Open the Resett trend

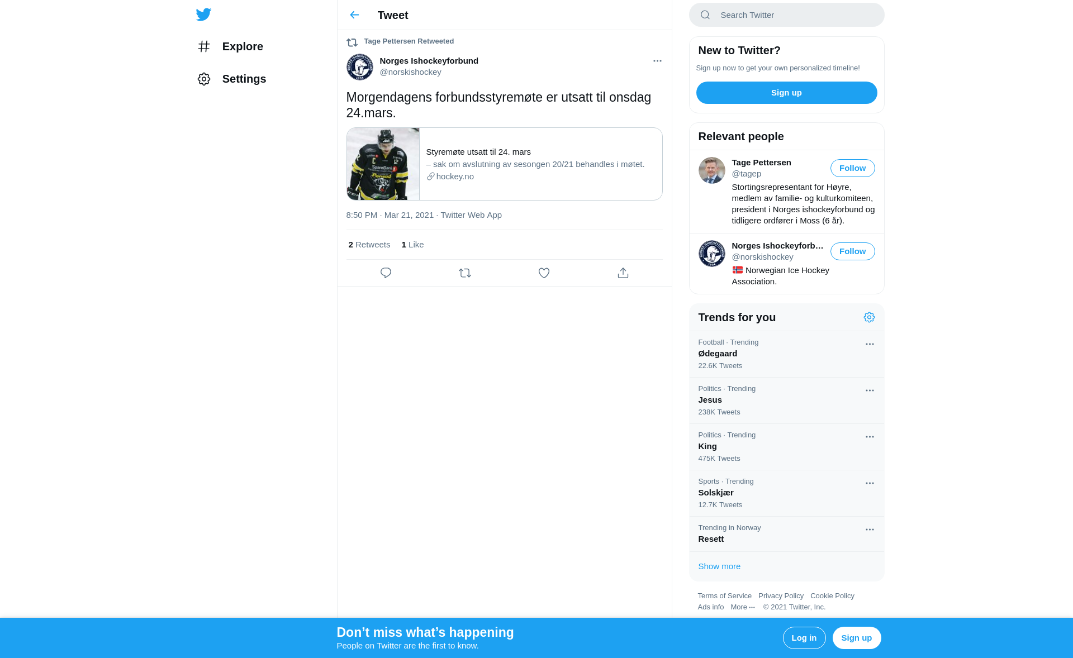786,534
